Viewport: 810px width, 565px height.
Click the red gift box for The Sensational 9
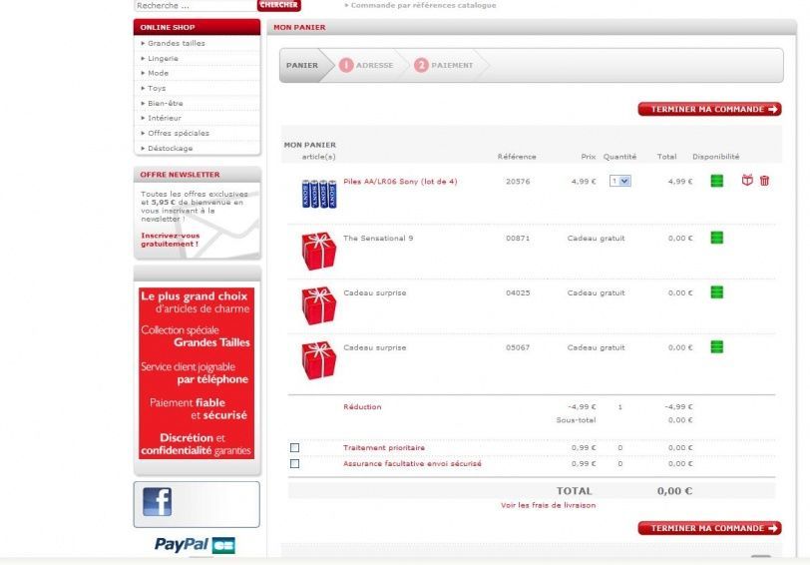[318, 250]
